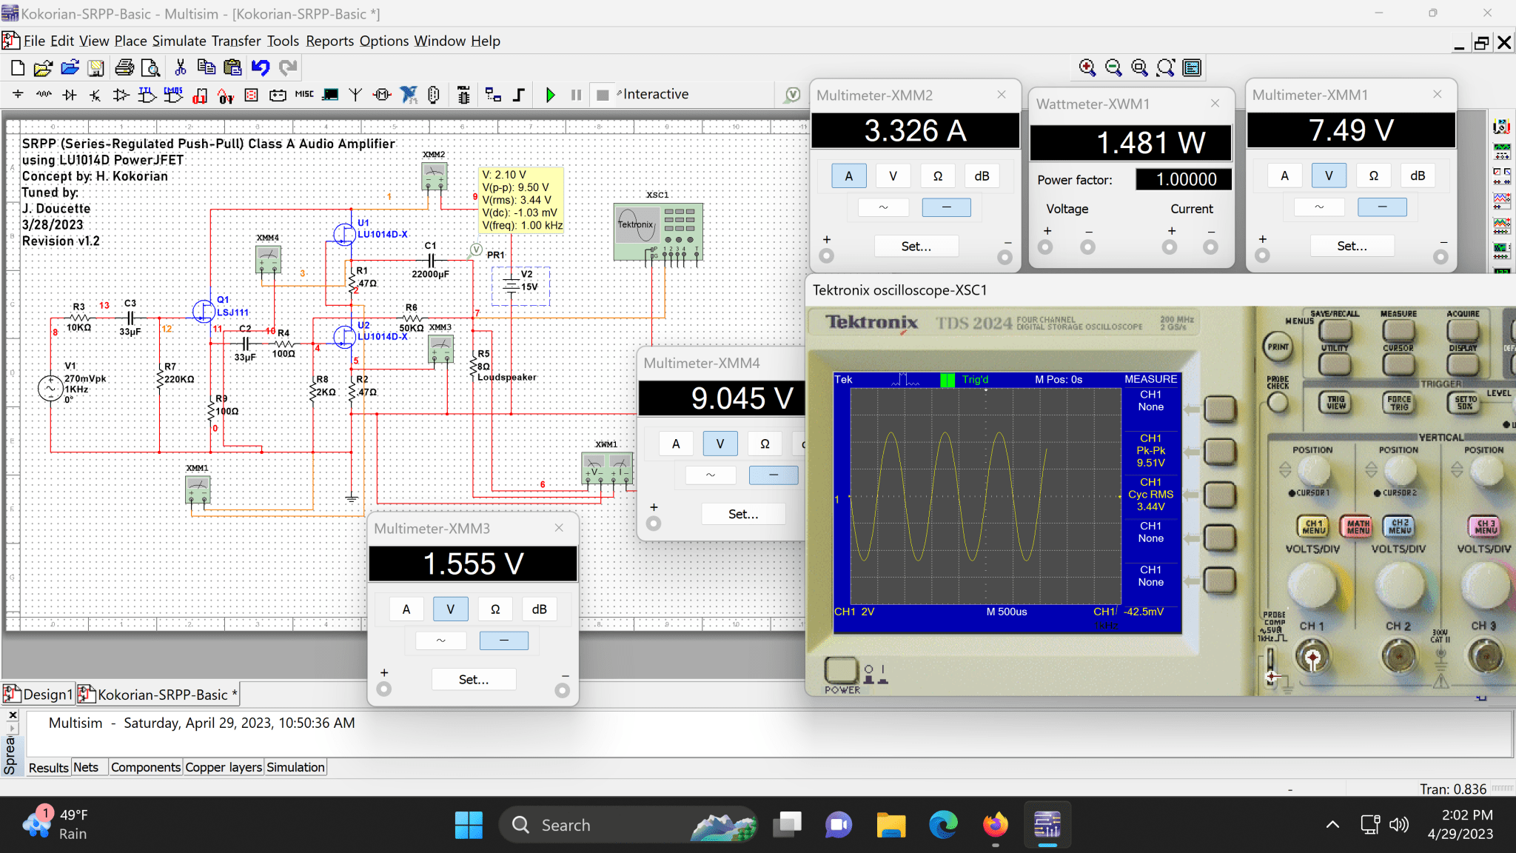This screenshot has height=853, width=1516.
Task: Open the Transfer menu
Action: pos(236,41)
